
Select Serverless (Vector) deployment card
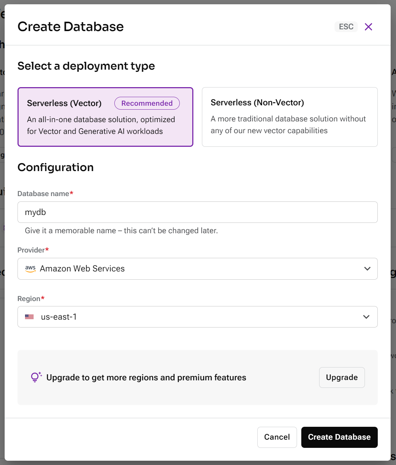105,117
